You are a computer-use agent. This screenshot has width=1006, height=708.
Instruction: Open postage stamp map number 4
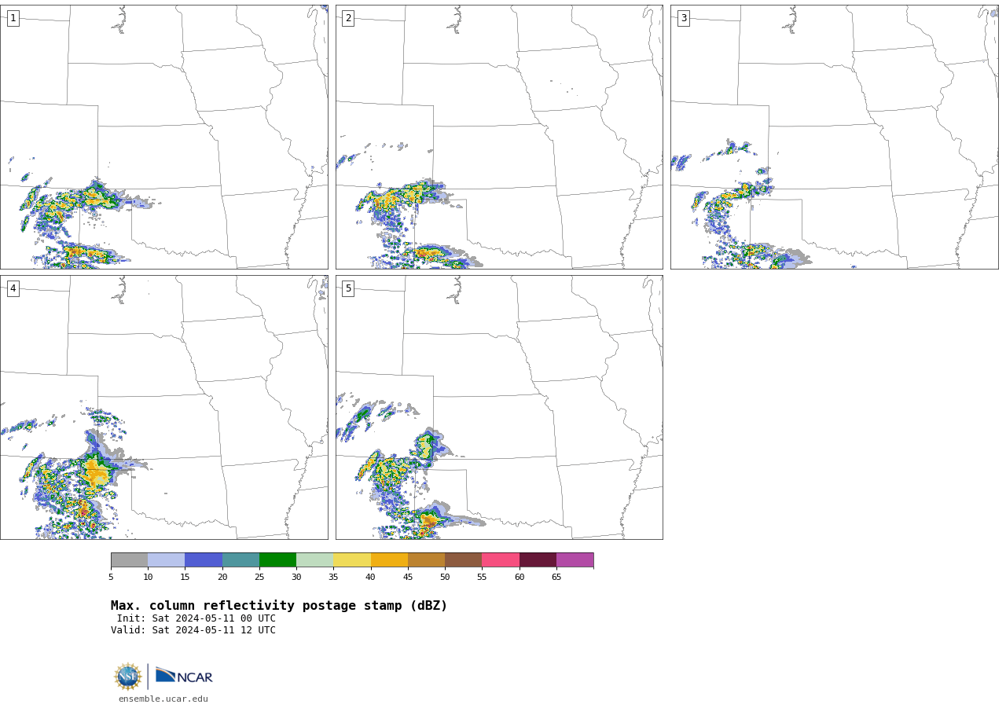pos(164,407)
